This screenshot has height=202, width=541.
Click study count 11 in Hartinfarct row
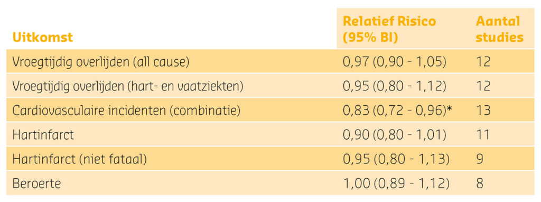pos(483,135)
